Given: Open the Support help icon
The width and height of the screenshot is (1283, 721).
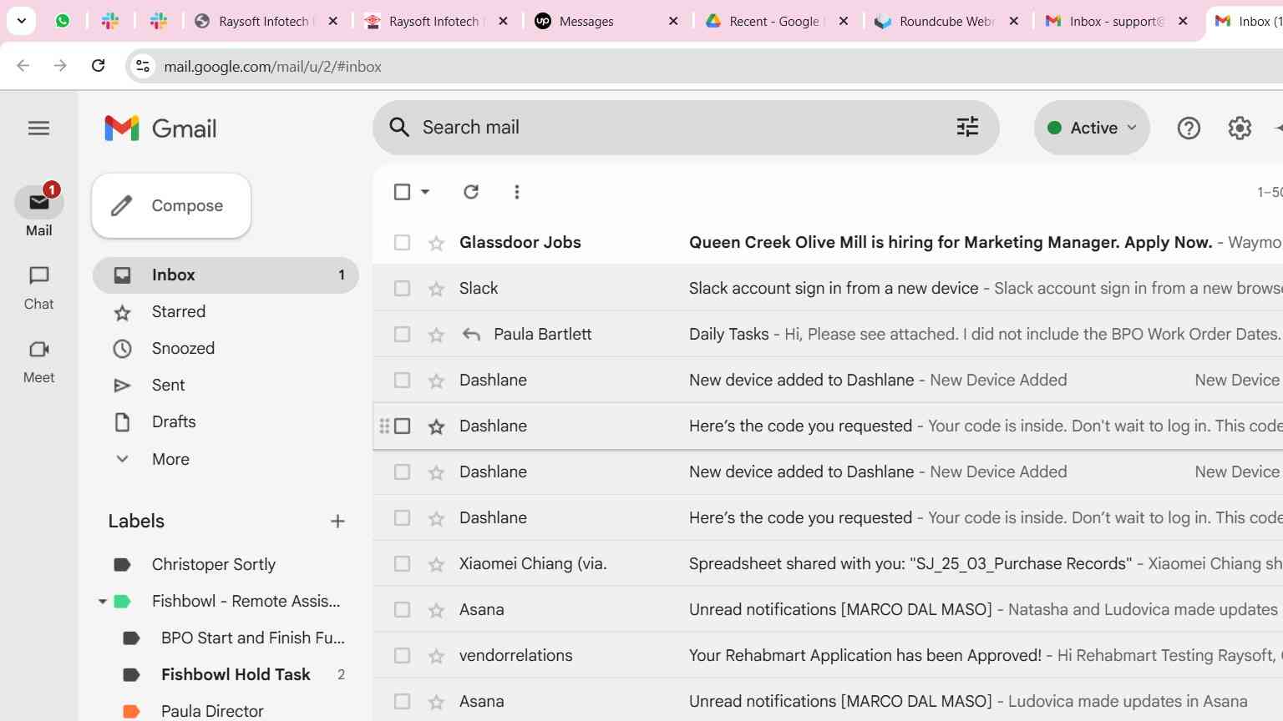Looking at the screenshot, I should click(x=1189, y=128).
